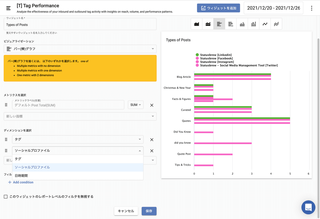Open the SUM aggregation dropdown
Viewport: 320px width, 219px height.
tap(135, 105)
